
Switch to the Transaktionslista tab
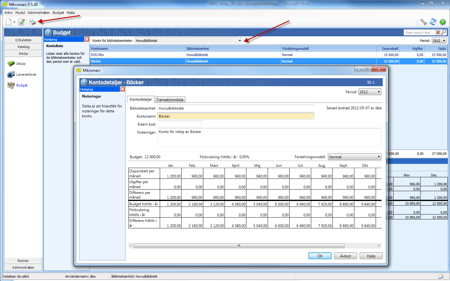pos(170,100)
